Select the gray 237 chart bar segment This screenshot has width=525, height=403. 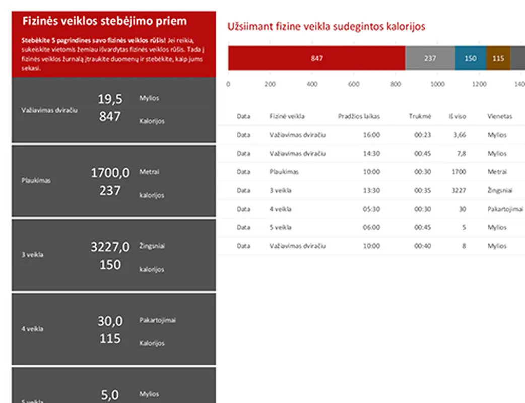430,58
